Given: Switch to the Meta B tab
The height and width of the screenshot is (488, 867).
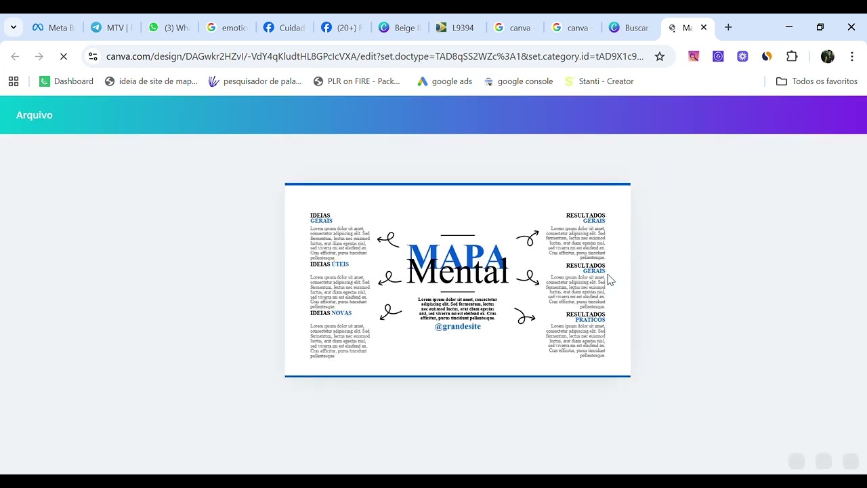Looking at the screenshot, I should pyautogui.click(x=53, y=28).
